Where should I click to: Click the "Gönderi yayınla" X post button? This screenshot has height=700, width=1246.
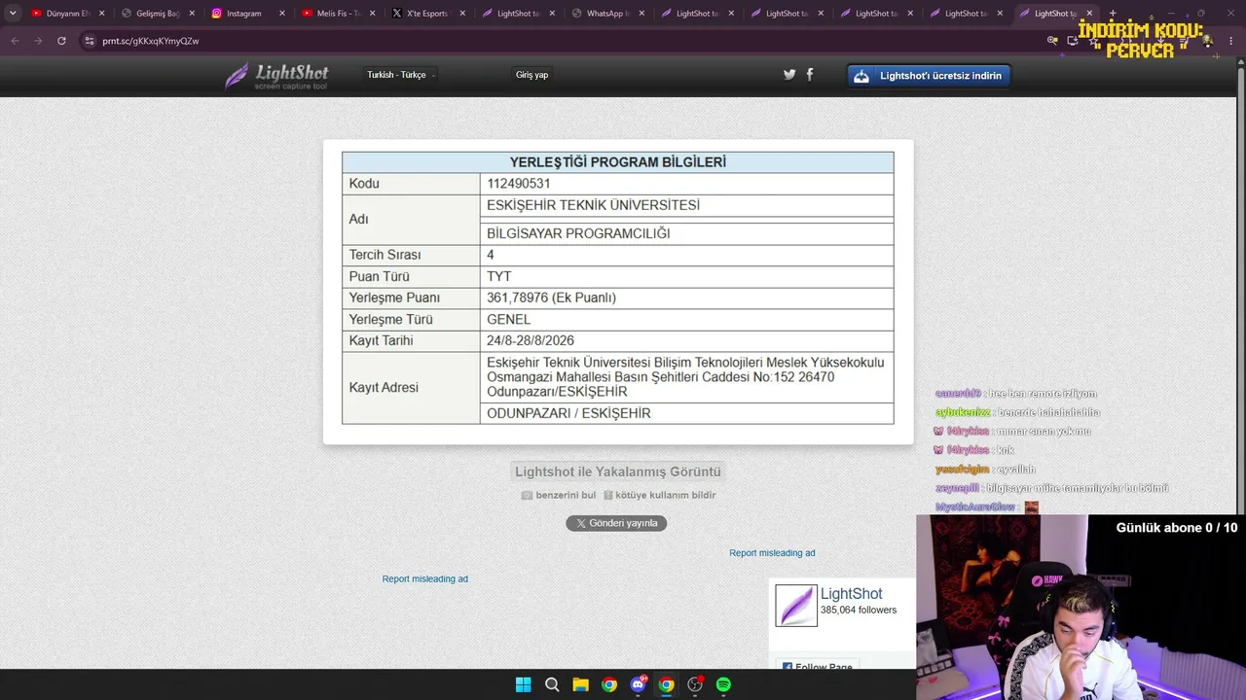[x=616, y=523]
